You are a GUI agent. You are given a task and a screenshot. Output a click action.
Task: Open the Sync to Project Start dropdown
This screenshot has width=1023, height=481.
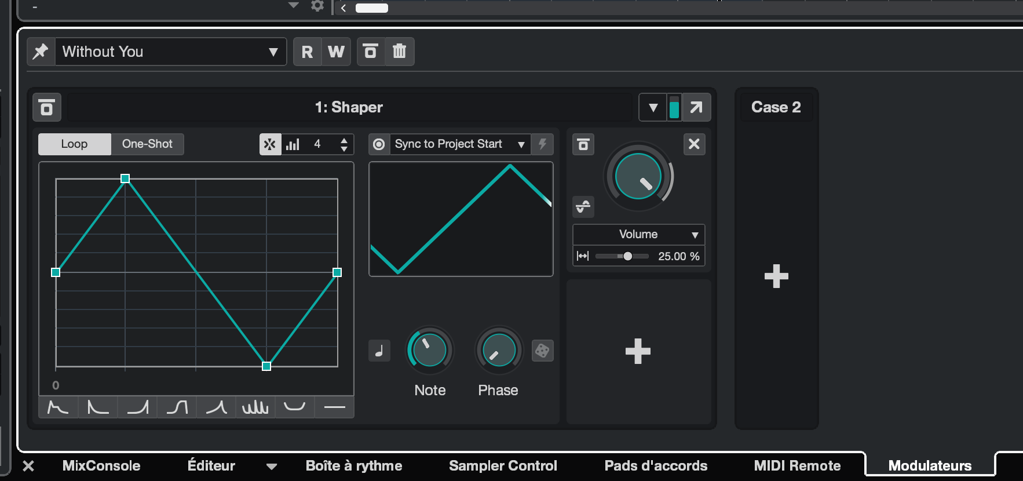[460, 144]
